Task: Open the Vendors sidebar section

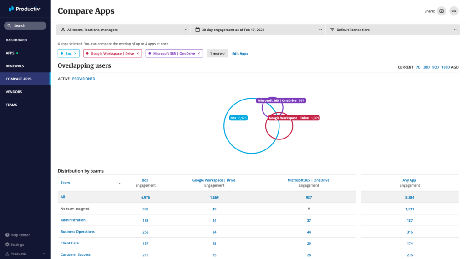Action: tap(14, 92)
